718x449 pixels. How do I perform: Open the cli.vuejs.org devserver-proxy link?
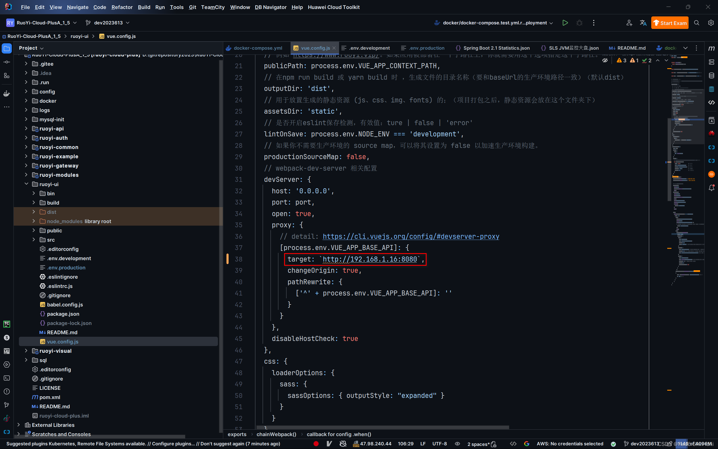tap(411, 236)
